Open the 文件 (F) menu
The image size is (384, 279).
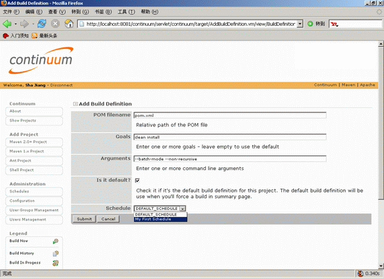coord(11,12)
